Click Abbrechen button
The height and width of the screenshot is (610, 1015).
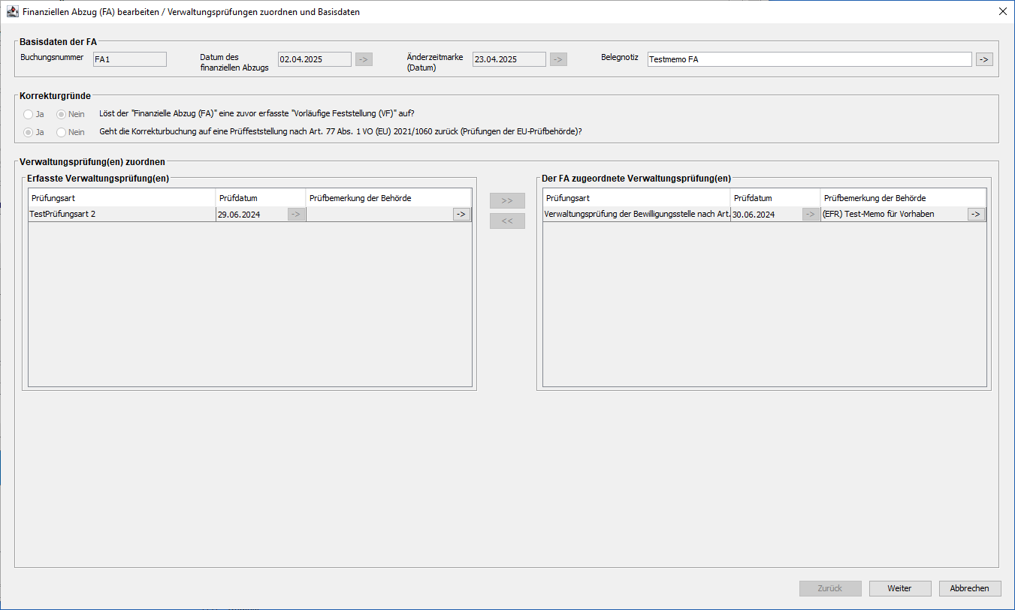pyautogui.click(x=969, y=588)
